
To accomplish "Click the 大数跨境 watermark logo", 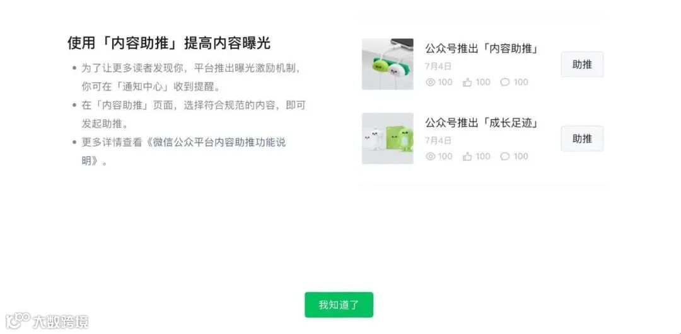I will click(47, 322).
